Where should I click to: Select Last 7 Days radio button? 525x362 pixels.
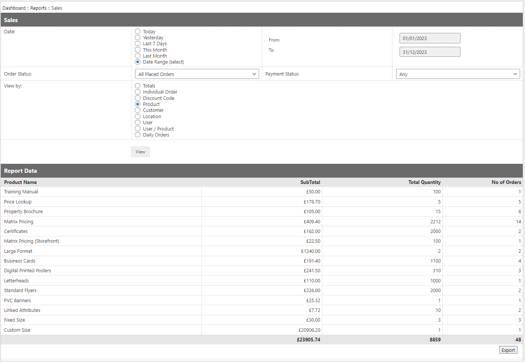138,44
